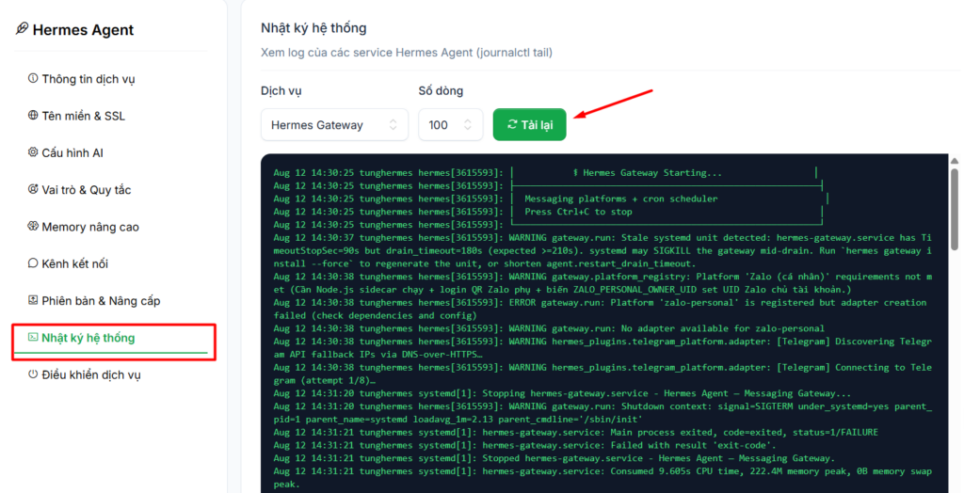Click the gear icon beside Cấu hình AI

(x=33, y=151)
